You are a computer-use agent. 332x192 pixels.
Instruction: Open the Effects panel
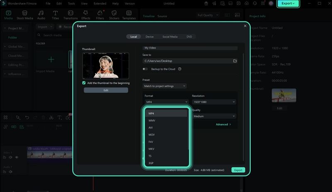(86, 15)
